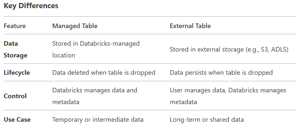296x125 pixels.
Task: Click the Control row label
Action: (15, 96)
